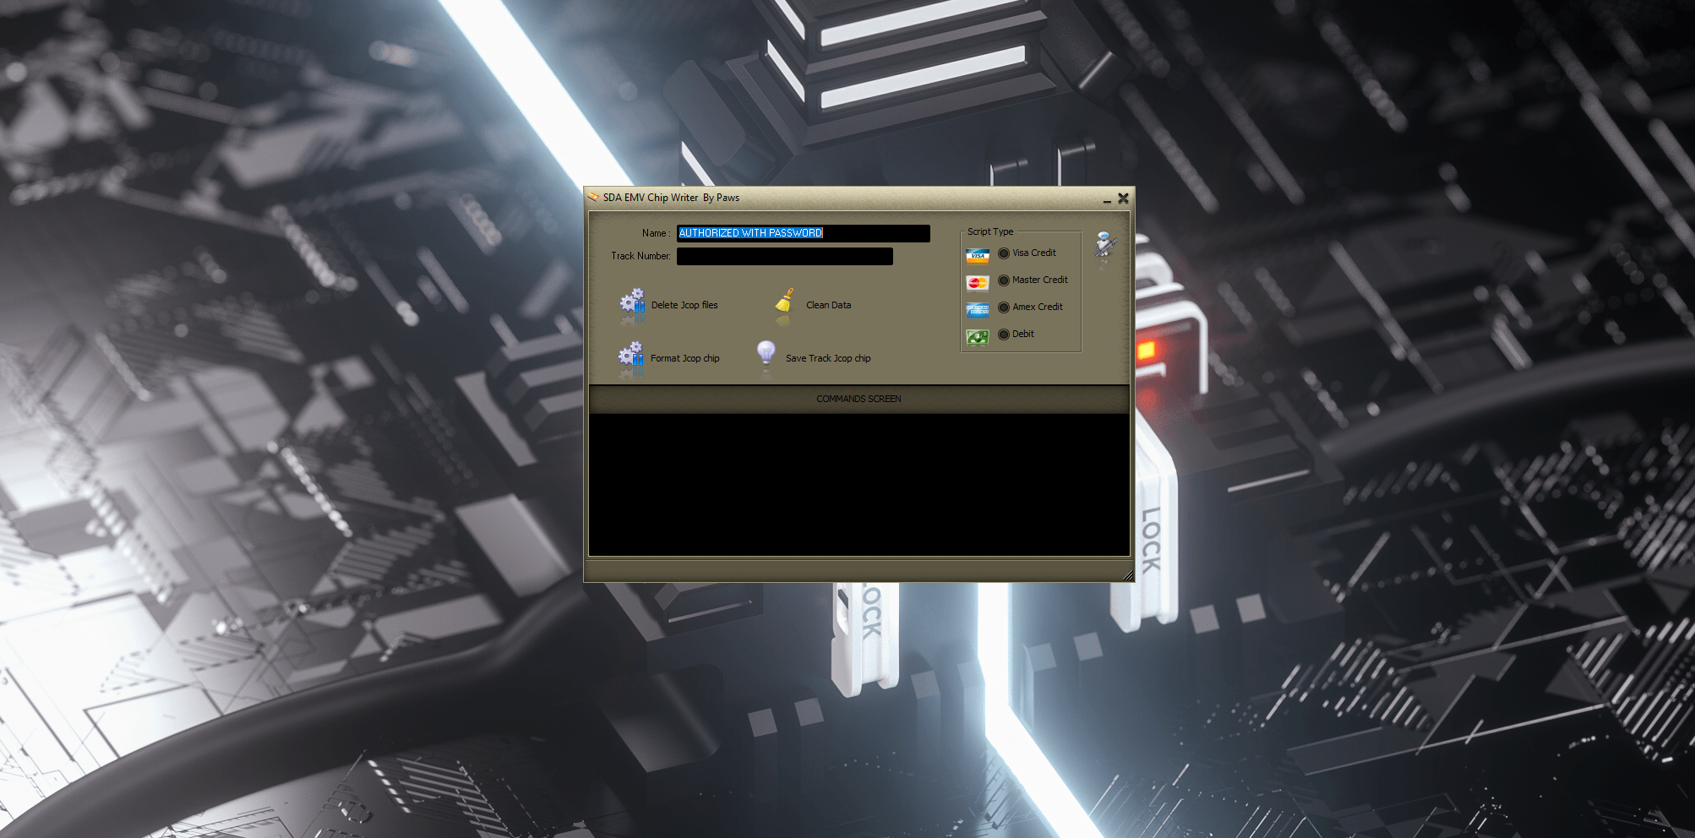Pick the Amex Credit radio button
Screen dimensions: 1695x838
tap(1004, 307)
